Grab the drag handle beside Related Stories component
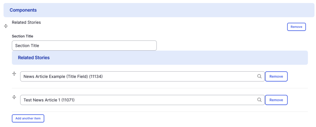Viewport: 316px width, 127px height. (x=6, y=26)
